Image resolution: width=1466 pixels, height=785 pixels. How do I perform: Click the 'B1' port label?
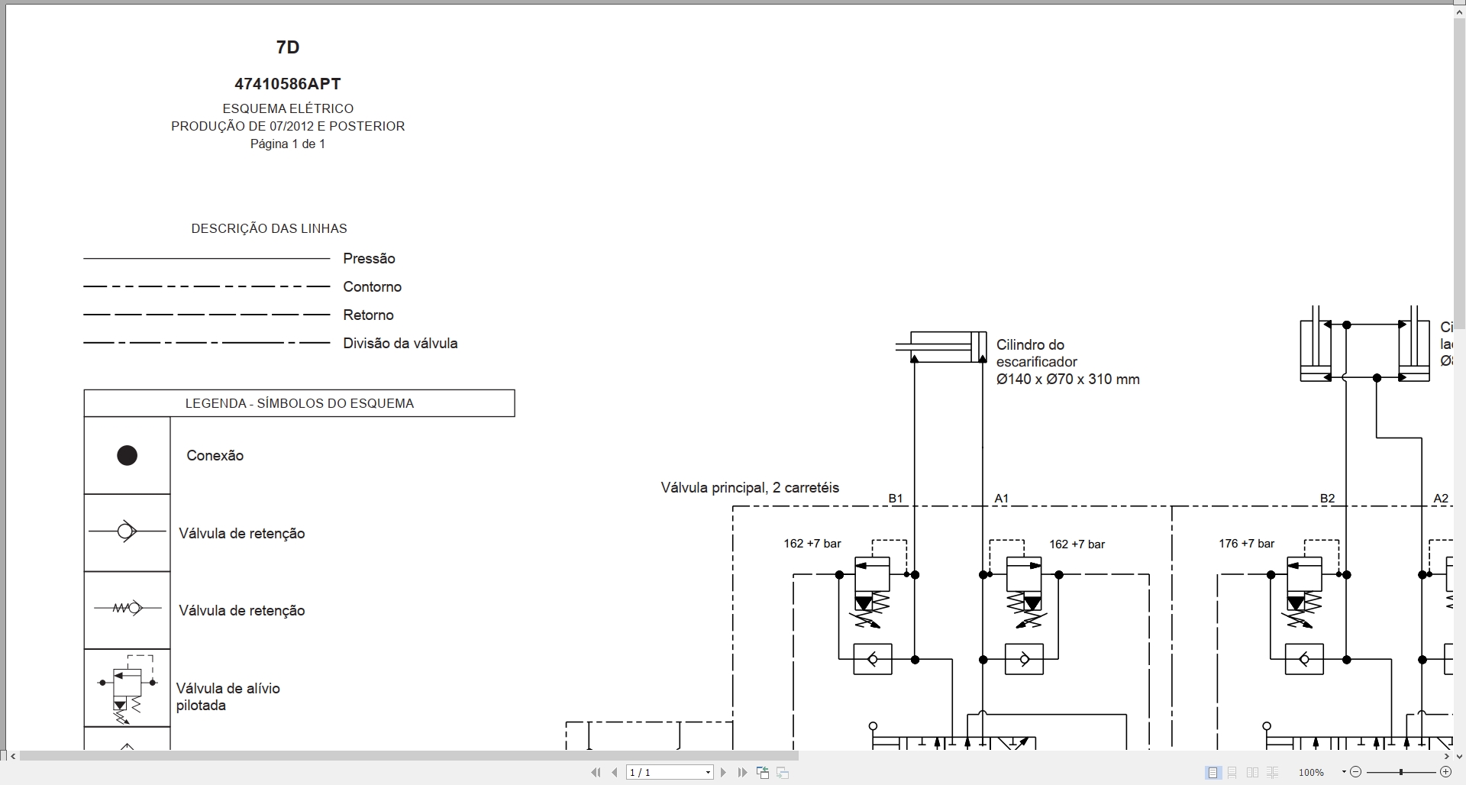coord(896,498)
